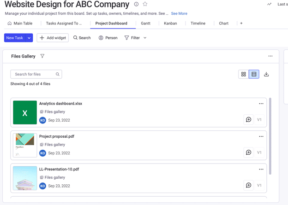The image size is (288, 205).
Task: Click KO avatar on Project proposal.pdf row
Action: click(42, 153)
